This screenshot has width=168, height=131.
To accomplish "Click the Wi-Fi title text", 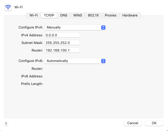I will coord(19,7).
